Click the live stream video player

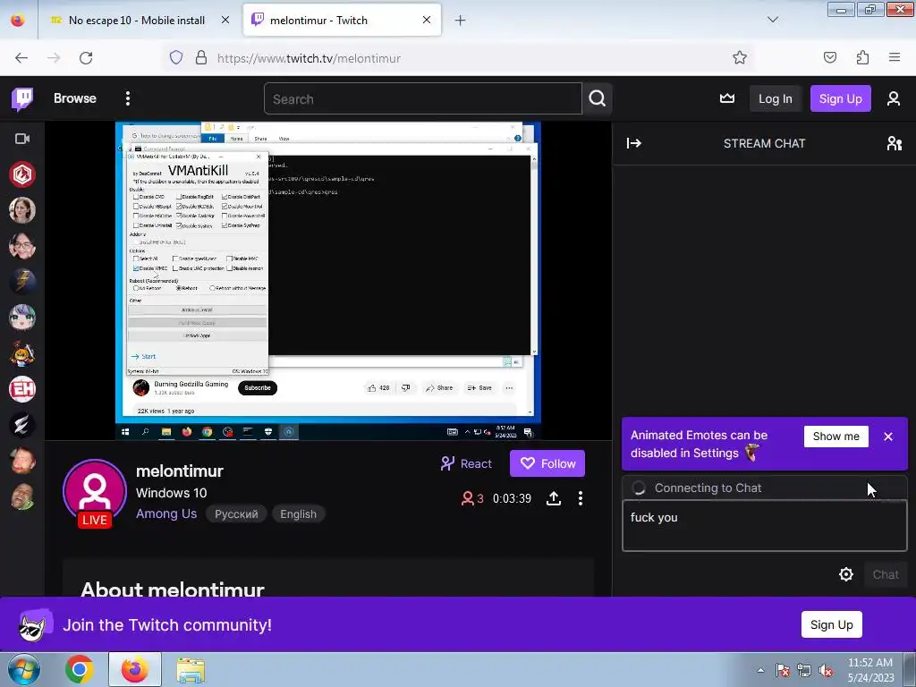[x=327, y=280]
